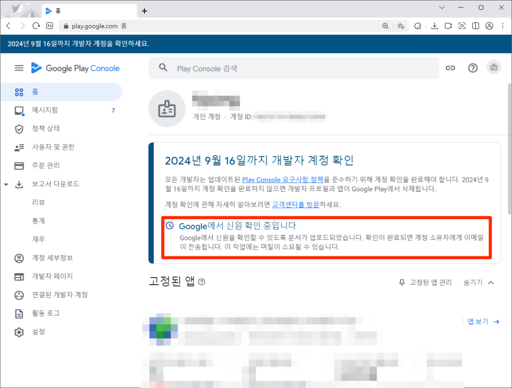
Task: Open 통계 report submenu item
Action: 38,221
